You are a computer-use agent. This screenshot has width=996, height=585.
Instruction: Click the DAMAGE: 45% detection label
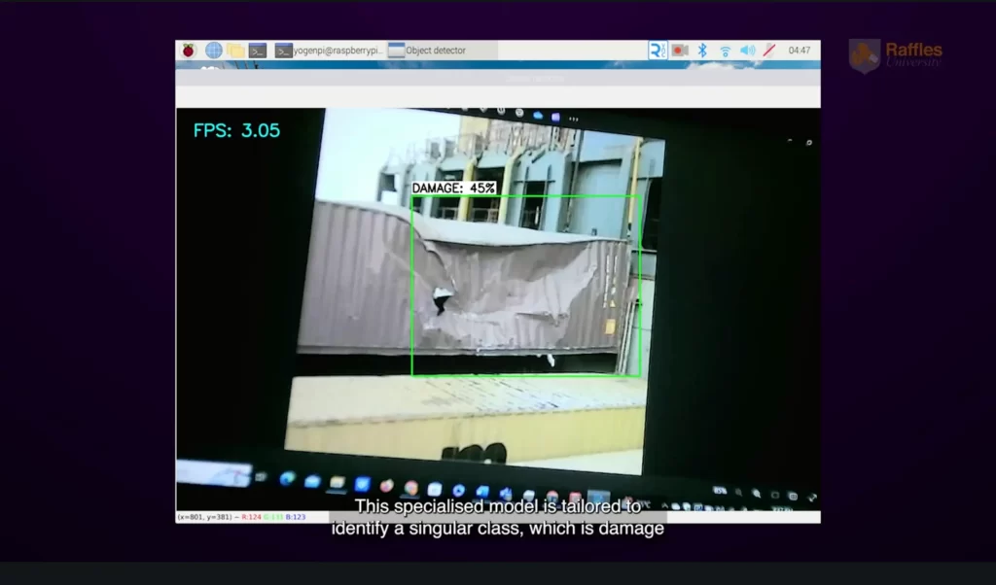pyautogui.click(x=453, y=188)
